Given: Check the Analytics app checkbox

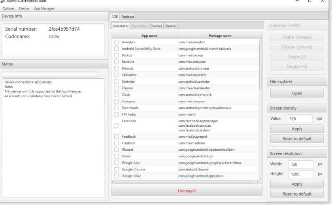Looking at the screenshot, I should tap(116, 42).
